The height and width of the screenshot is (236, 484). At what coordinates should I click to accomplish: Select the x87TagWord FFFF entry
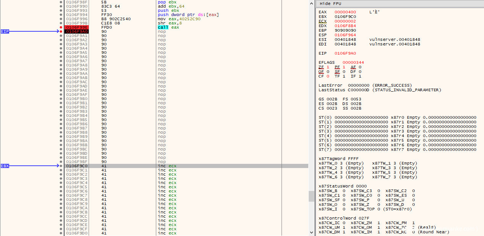338,158
